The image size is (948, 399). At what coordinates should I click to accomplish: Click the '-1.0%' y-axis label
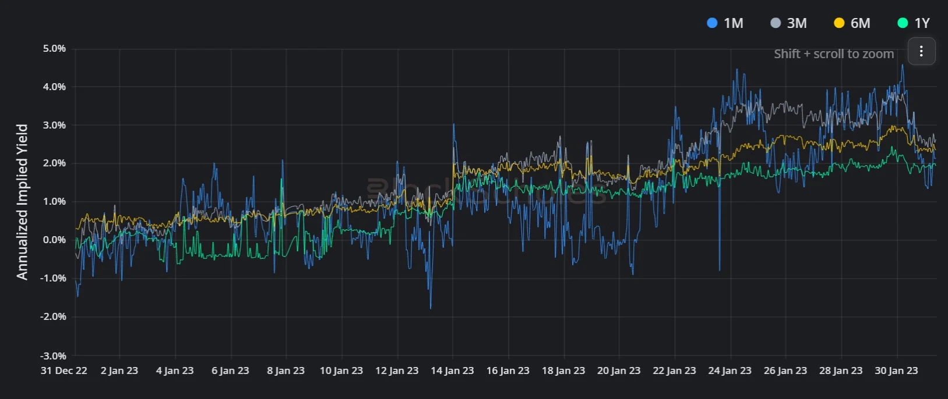click(53, 278)
